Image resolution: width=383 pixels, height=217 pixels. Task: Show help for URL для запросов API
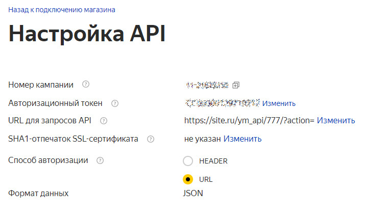(x=104, y=121)
